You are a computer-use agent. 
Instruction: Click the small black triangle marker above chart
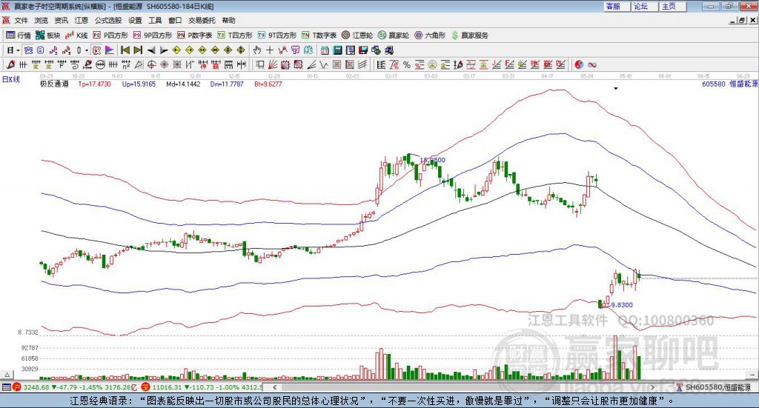tap(616, 89)
